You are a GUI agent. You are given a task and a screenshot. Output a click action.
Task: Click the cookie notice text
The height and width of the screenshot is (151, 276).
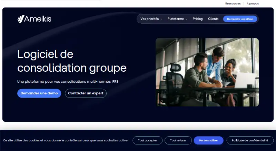(66, 140)
